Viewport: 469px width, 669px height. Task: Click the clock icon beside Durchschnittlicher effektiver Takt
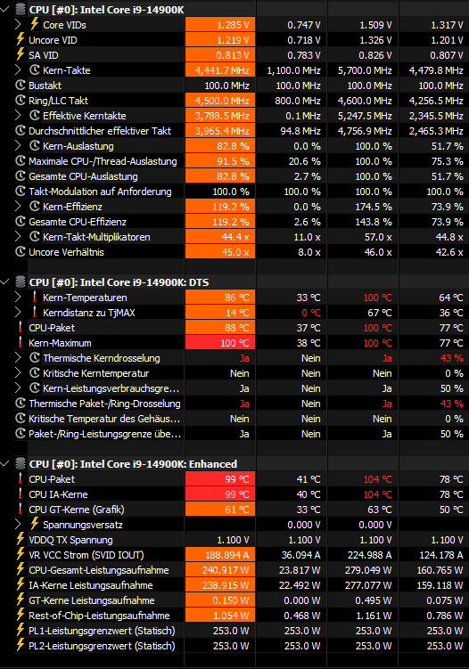tap(21, 131)
